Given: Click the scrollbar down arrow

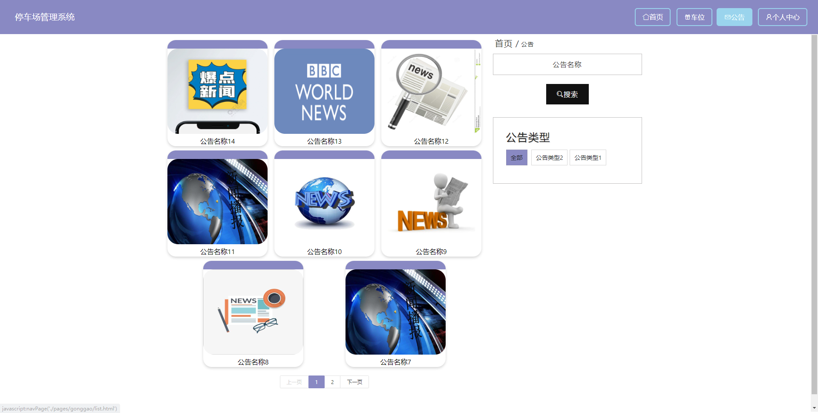Looking at the screenshot, I should [x=814, y=408].
